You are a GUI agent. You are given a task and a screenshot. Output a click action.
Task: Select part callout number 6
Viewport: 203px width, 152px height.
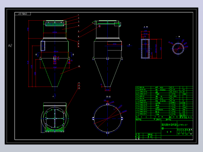(78, 37)
